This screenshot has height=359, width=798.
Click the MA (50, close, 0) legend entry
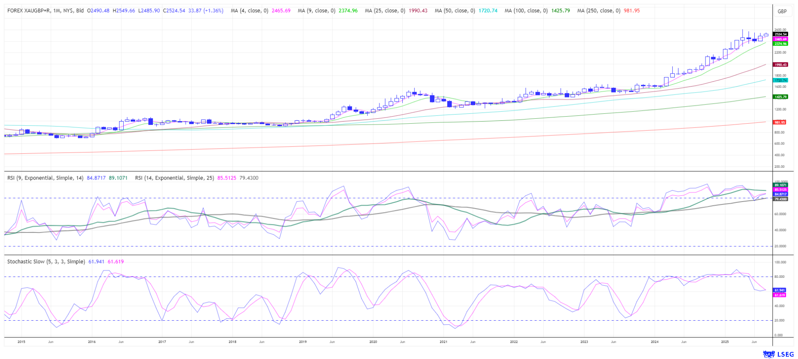(x=455, y=11)
